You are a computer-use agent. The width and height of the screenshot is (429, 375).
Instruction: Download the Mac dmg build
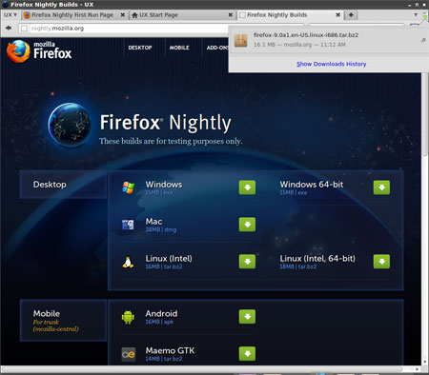[247, 225]
